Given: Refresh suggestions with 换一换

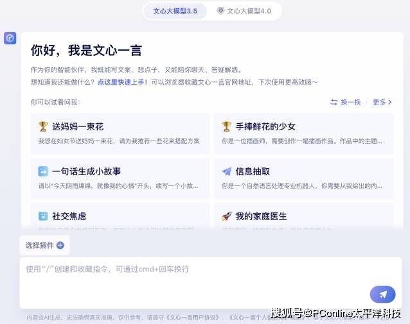Looking at the screenshot, I should click(346, 102).
